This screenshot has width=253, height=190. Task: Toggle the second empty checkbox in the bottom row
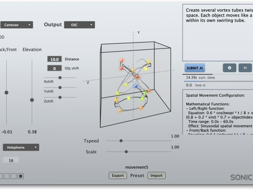[7, 176]
